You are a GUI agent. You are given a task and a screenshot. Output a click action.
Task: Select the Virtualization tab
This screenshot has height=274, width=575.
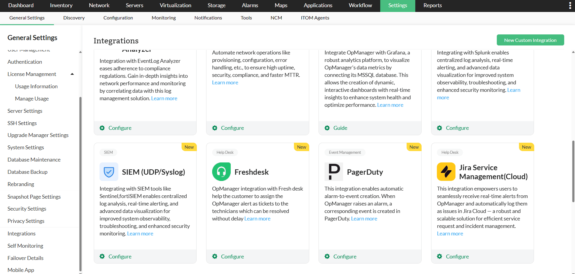(x=175, y=5)
